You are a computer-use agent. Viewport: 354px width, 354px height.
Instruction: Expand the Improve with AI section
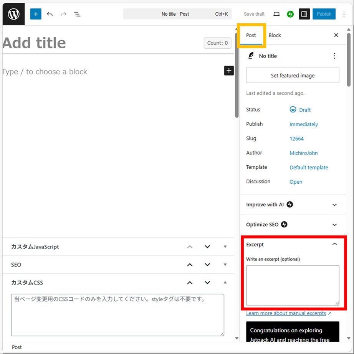(x=334, y=205)
